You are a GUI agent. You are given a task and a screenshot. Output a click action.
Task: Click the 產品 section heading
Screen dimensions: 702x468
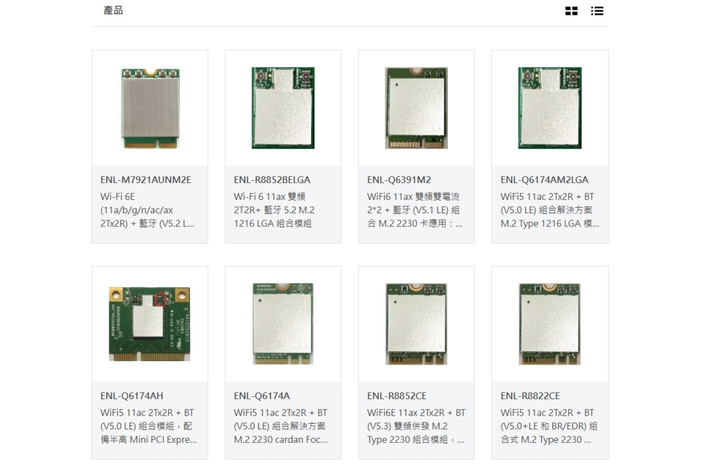coord(113,11)
